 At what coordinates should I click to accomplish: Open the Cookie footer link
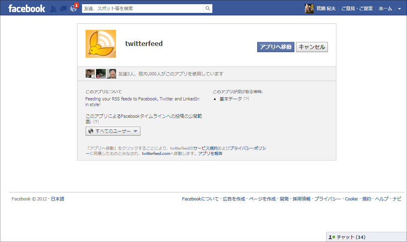(x=351, y=199)
